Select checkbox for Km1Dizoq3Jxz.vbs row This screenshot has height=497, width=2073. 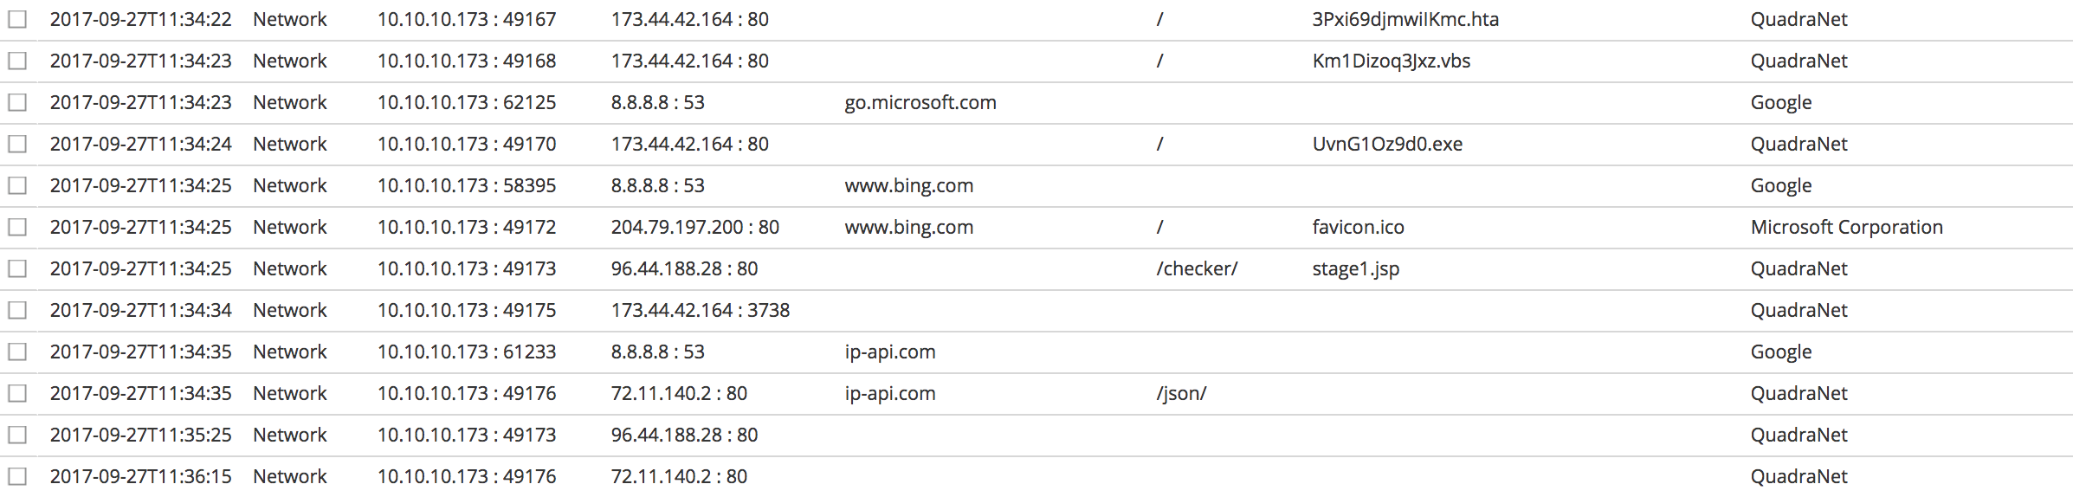[x=17, y=61]
